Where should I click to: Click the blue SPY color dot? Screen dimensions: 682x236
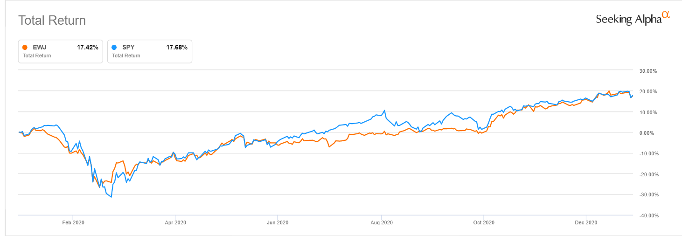114,47
